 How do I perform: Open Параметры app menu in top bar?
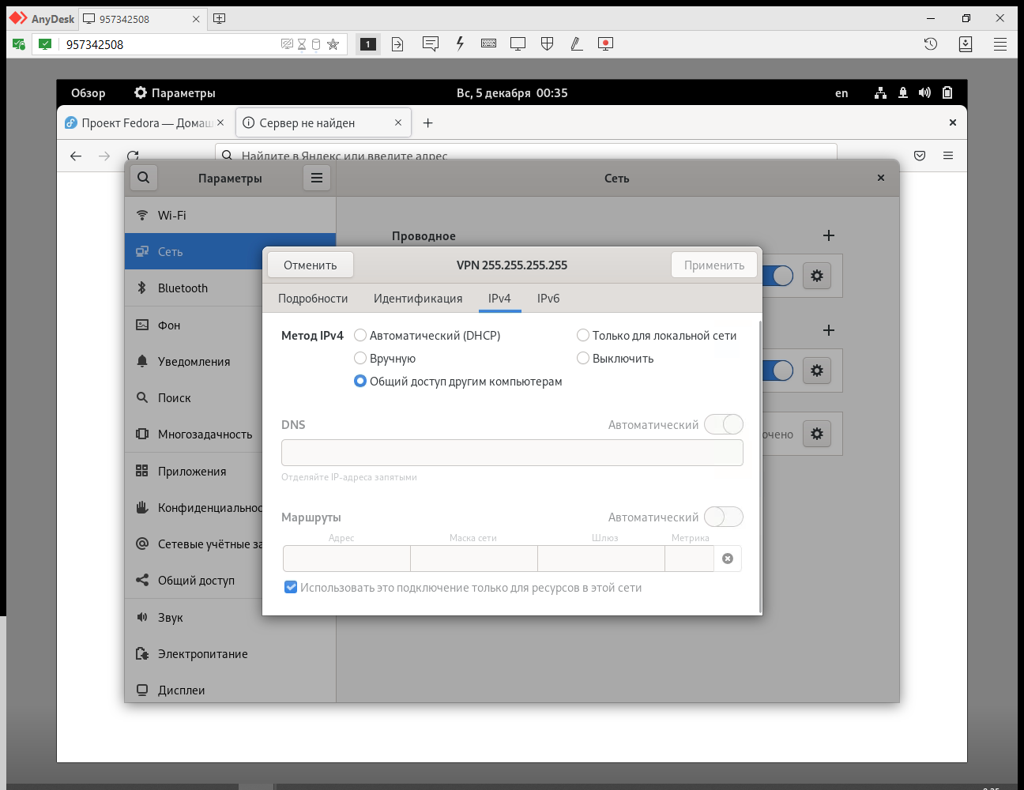pos(175,93)
